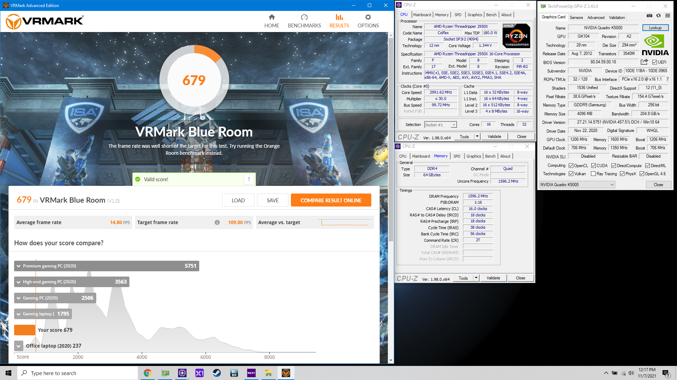Open the Windows Start menu

(8, 373)
